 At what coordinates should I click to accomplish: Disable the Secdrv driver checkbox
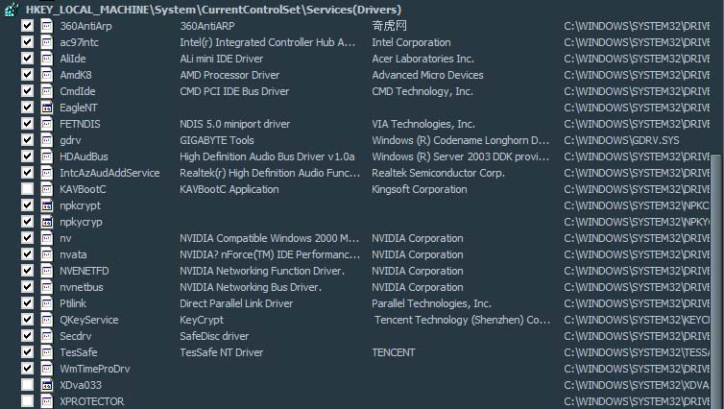point(27,336)
